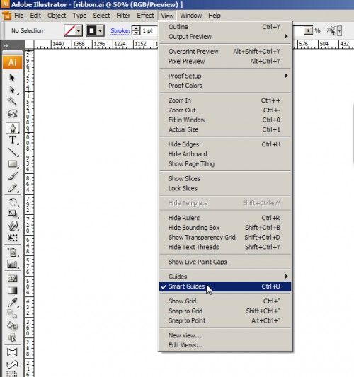Select the Selection arrow tool

[12, 78]
